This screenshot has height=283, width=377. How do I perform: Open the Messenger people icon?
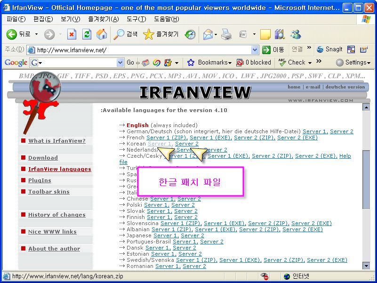pyautogui.click(x=295, y=34)
